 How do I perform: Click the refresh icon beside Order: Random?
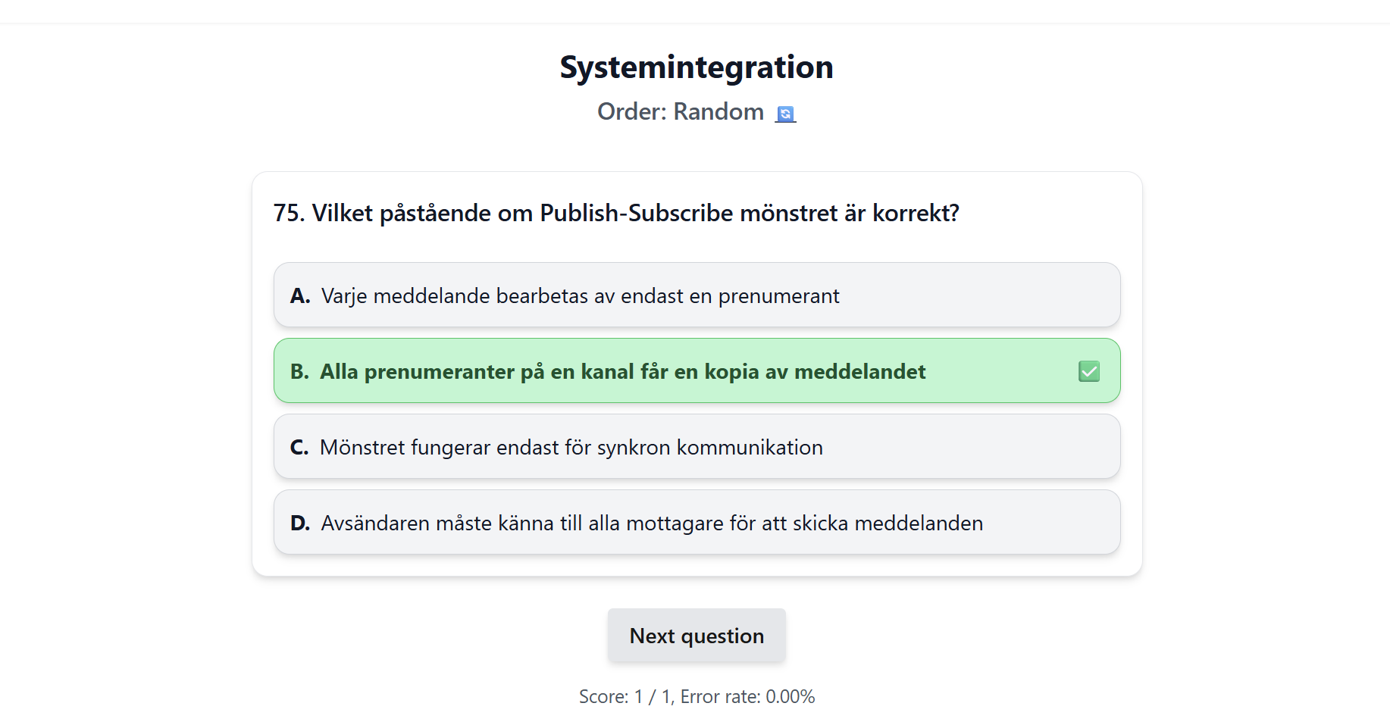pos(785,114)
